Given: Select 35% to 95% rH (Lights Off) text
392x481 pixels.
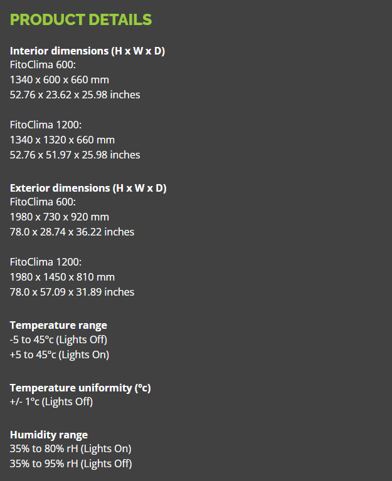Looking at the screenshot, I should tap(71, 464).
